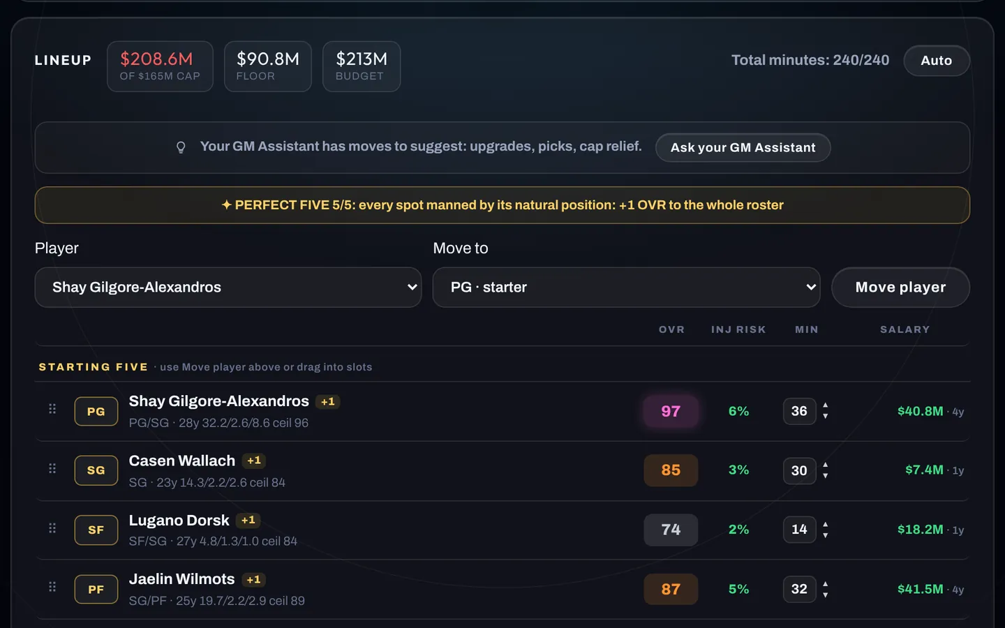Open the Player dropdown showing Shay Gilgore-Alexandros

[x=228, y=287]
